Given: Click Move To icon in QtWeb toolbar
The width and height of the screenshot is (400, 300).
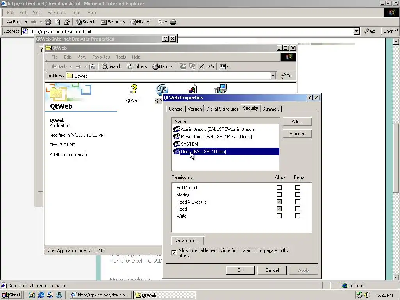Looking at the screenshot, I should (183, 66).
